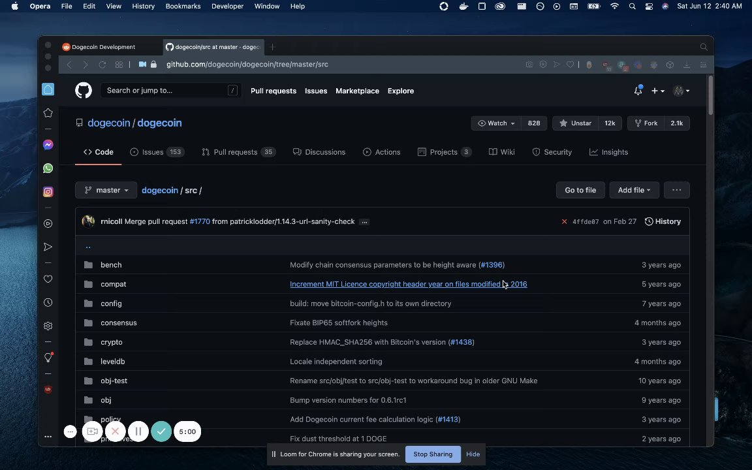Switch to the Pull requests repo tab
752x470 pixels.
238,152
